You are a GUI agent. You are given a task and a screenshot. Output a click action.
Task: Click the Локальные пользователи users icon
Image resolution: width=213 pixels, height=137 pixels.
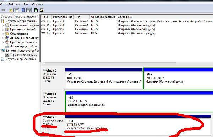[7, 38]
